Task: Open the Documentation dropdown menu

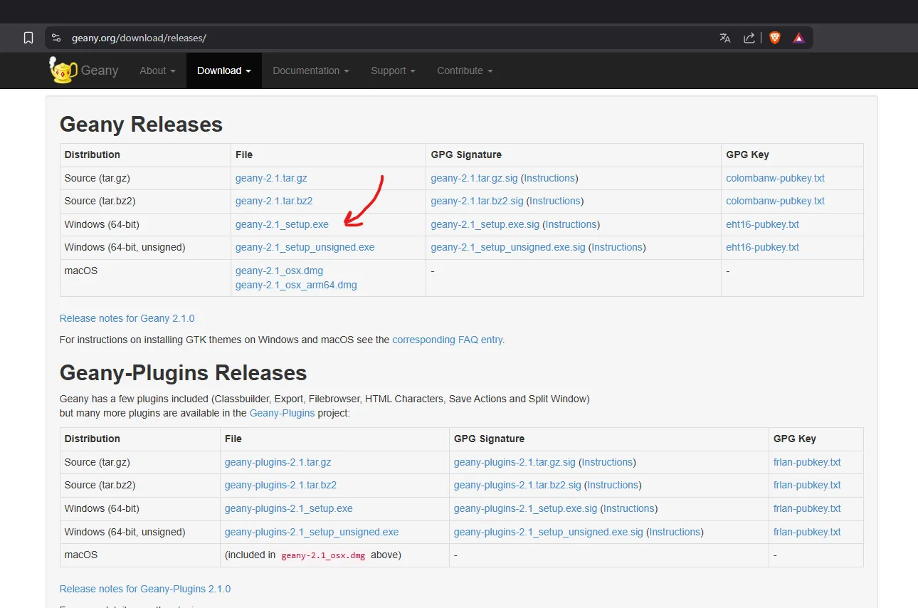Action: click(310, 70)
